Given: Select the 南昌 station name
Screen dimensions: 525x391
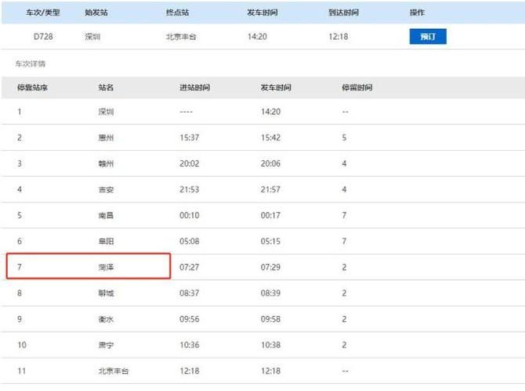Looking at the screenshot, I should [x=106, y=216].
